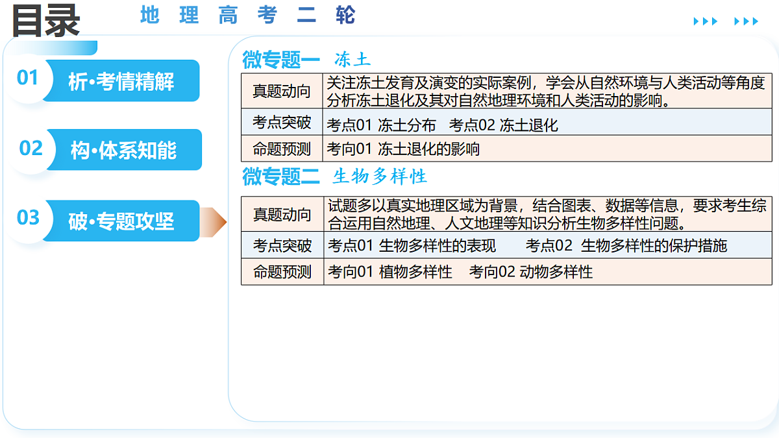Click the 02 number circle
The width and height of the screenshot is (779, 438).
click(31, 149)
